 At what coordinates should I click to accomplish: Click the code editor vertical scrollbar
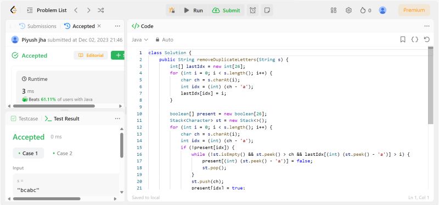tap(431, 85)
